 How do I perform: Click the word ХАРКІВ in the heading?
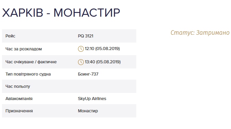pos(22,13)
